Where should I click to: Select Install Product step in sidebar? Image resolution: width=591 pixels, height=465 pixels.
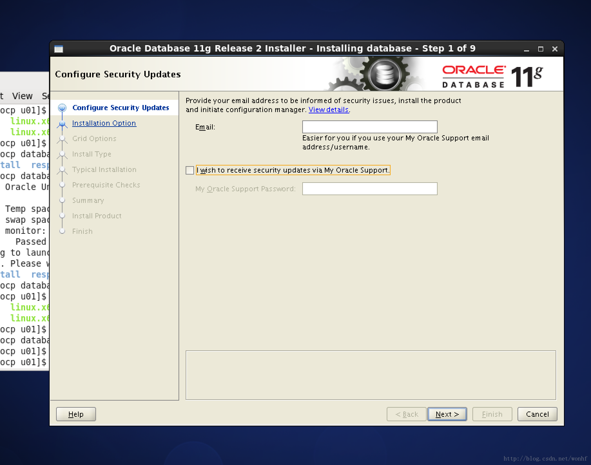[97, 216]
